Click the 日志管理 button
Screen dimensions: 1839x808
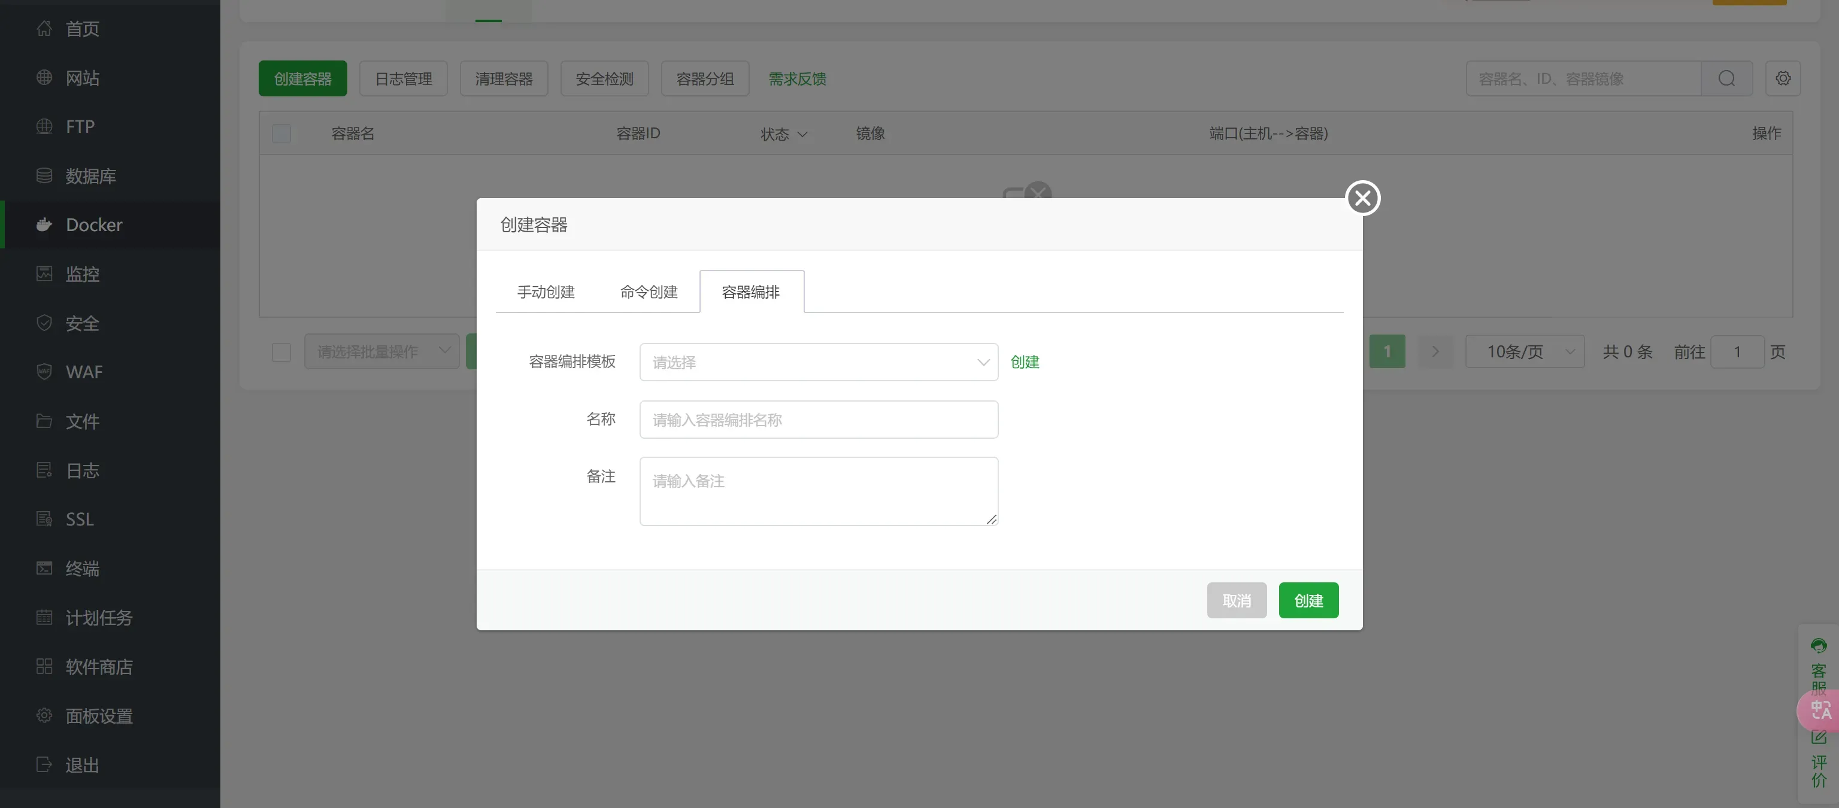(404, 78)
